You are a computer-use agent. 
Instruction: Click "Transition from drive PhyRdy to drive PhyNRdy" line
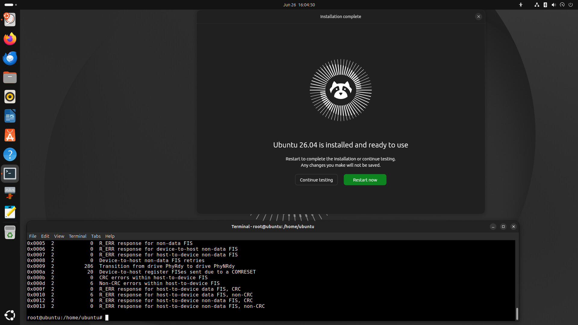tap(167, 266)
